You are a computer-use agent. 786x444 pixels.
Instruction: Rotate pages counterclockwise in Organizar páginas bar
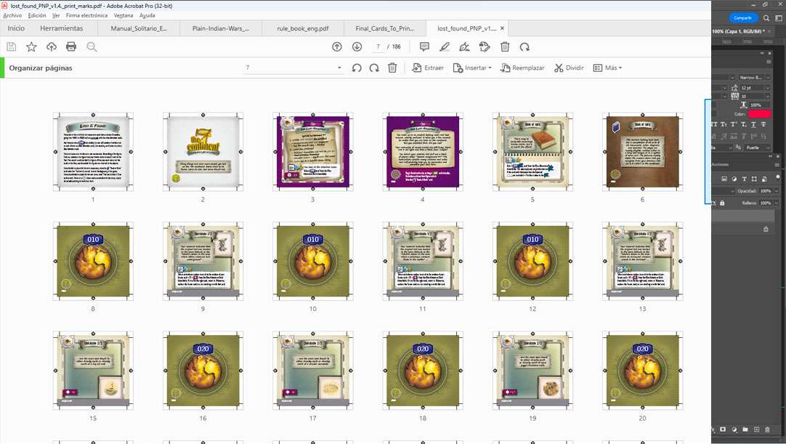357,68
